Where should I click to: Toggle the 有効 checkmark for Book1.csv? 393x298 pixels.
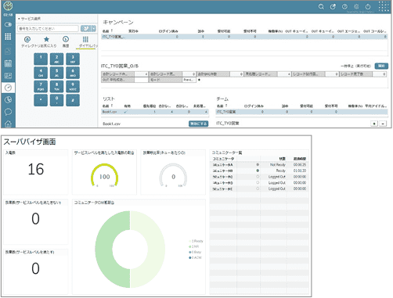126,112
